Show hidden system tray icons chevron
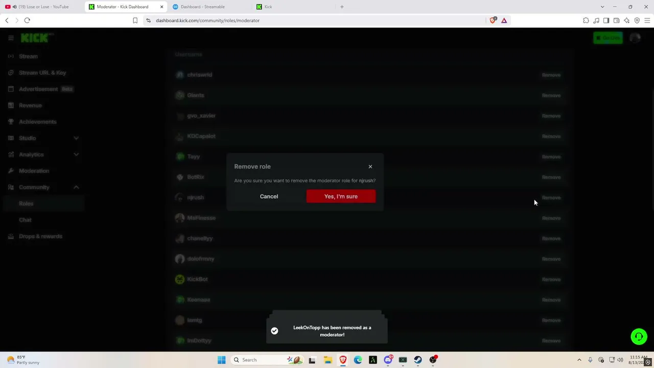 (579, 360)
